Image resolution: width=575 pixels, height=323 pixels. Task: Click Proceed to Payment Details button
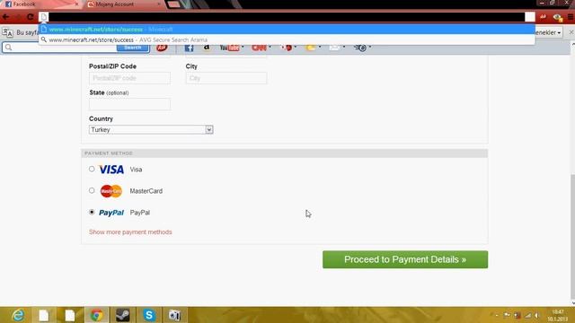pyautogui.click(x=405, y=259)
